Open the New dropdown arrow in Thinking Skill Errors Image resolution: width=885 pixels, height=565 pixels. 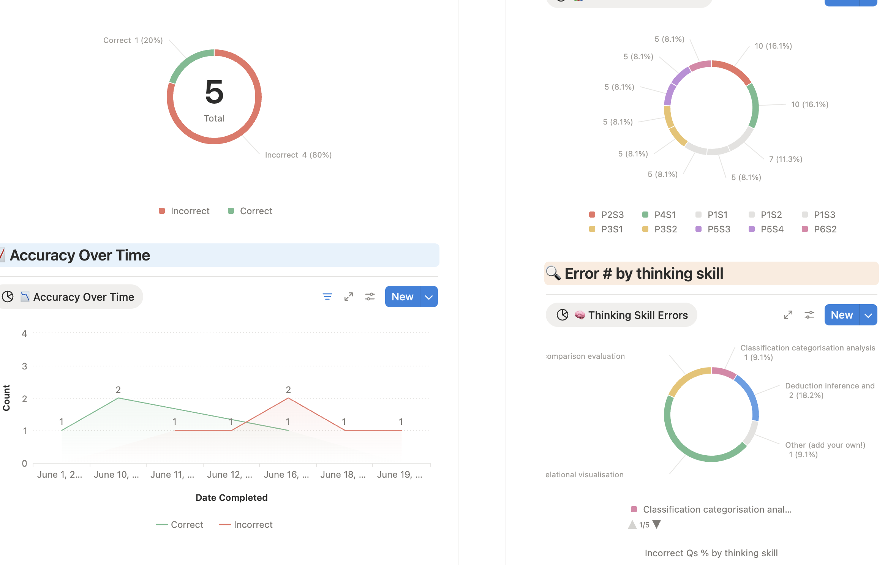pyautogui.click(x=868, y=315)
